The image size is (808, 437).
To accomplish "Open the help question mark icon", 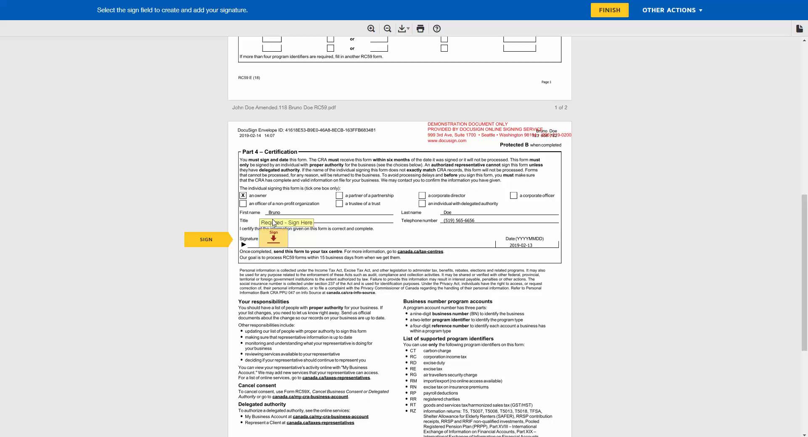I will (437, 29).
